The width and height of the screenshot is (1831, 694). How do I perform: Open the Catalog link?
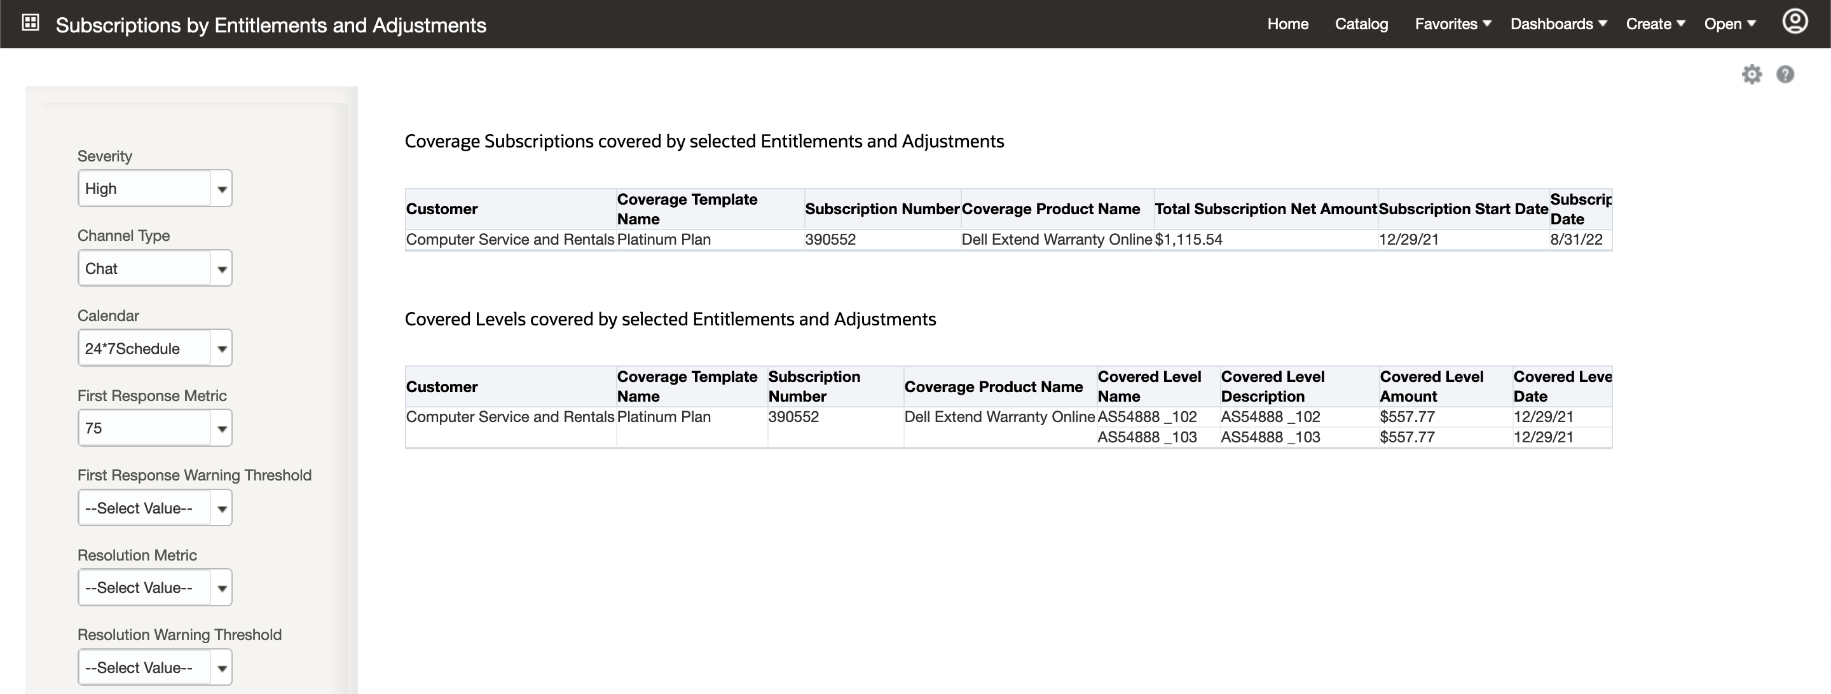pos(1361,24)
